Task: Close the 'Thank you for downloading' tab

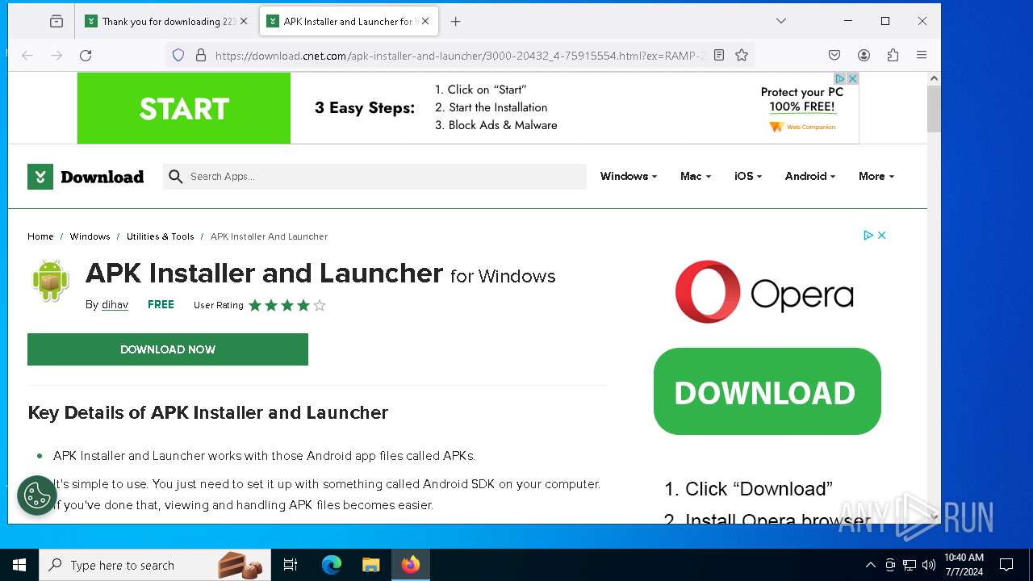Action: point(244,22)
